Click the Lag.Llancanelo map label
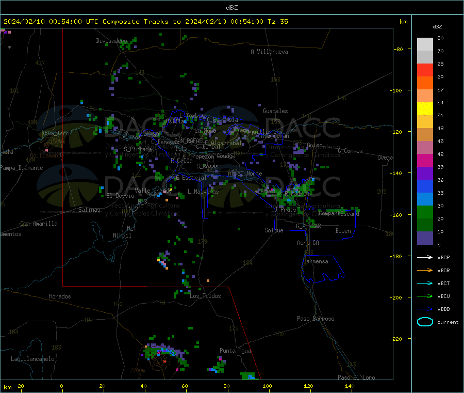This screenshot has height=393, width=464. tap(32, 359)
